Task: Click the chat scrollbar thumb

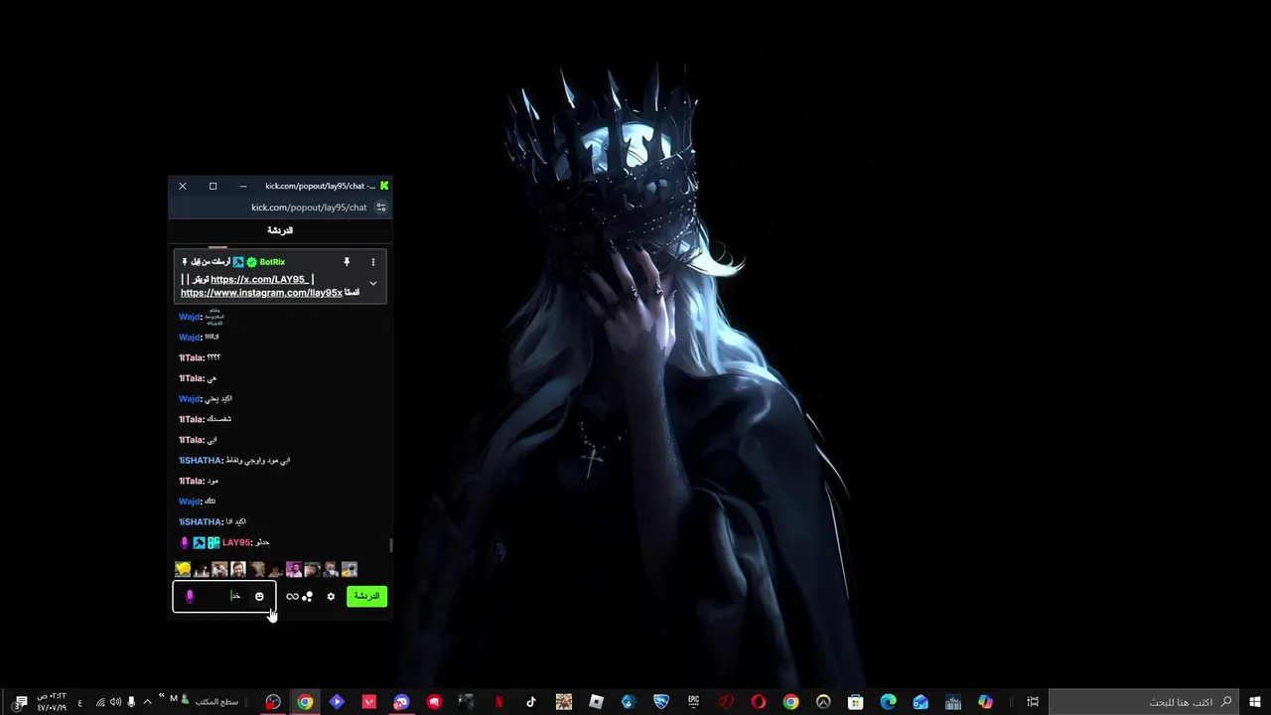Action: (x=391, y=545)
